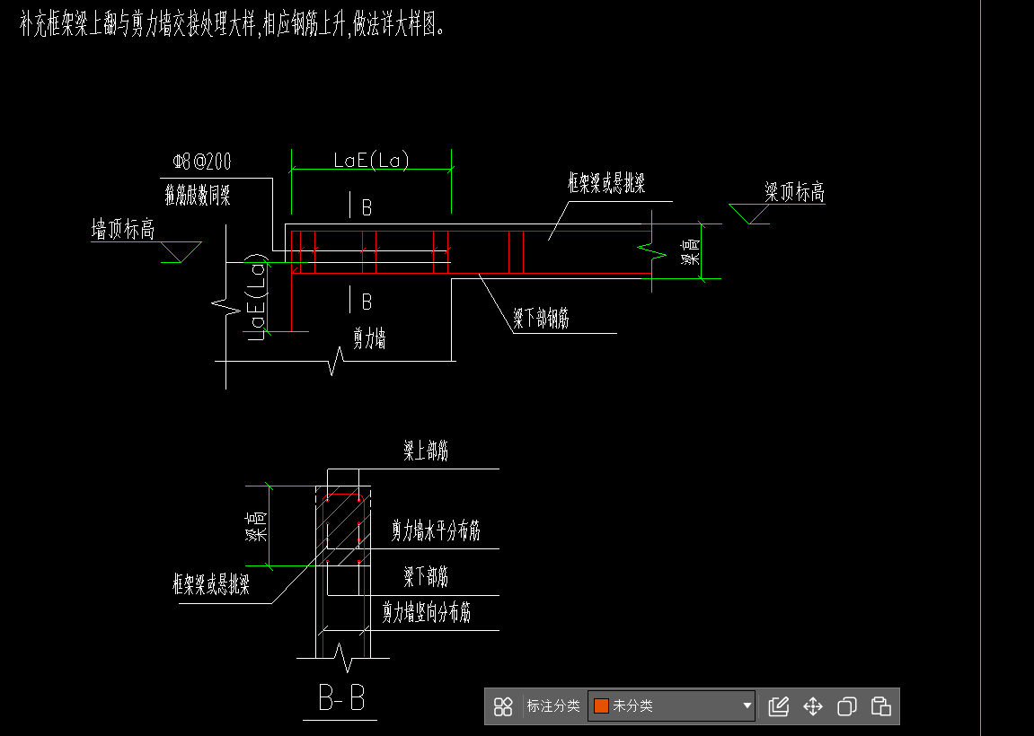
Task: Click the hatched beam section in B-B
Action: [x=342, y=527]
